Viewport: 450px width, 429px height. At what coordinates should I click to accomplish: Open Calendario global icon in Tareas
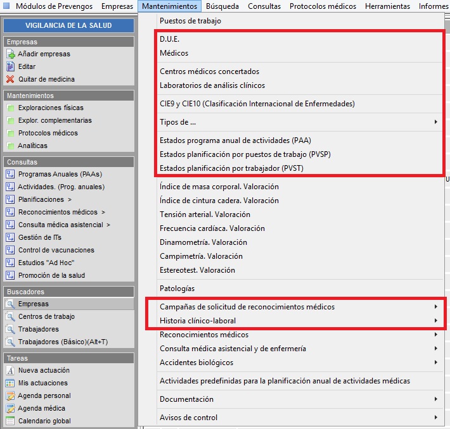point(10,421)
